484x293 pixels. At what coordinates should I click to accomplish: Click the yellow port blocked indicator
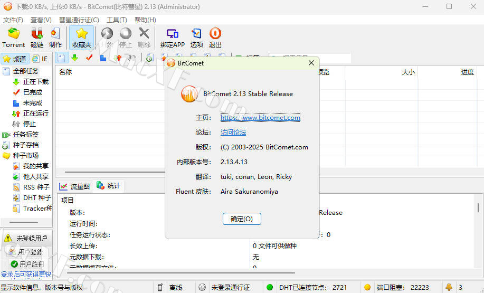click(367, 287)
